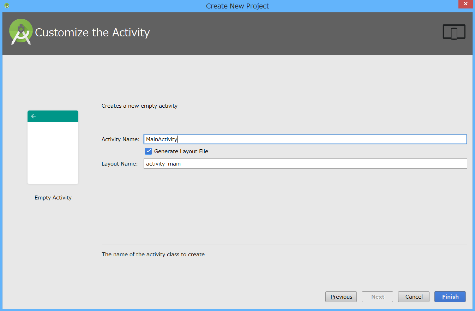The width and height of the screenshot is (475, 311).
Task: Click the phone and tablet icon
Action: (x=454, y=32)
